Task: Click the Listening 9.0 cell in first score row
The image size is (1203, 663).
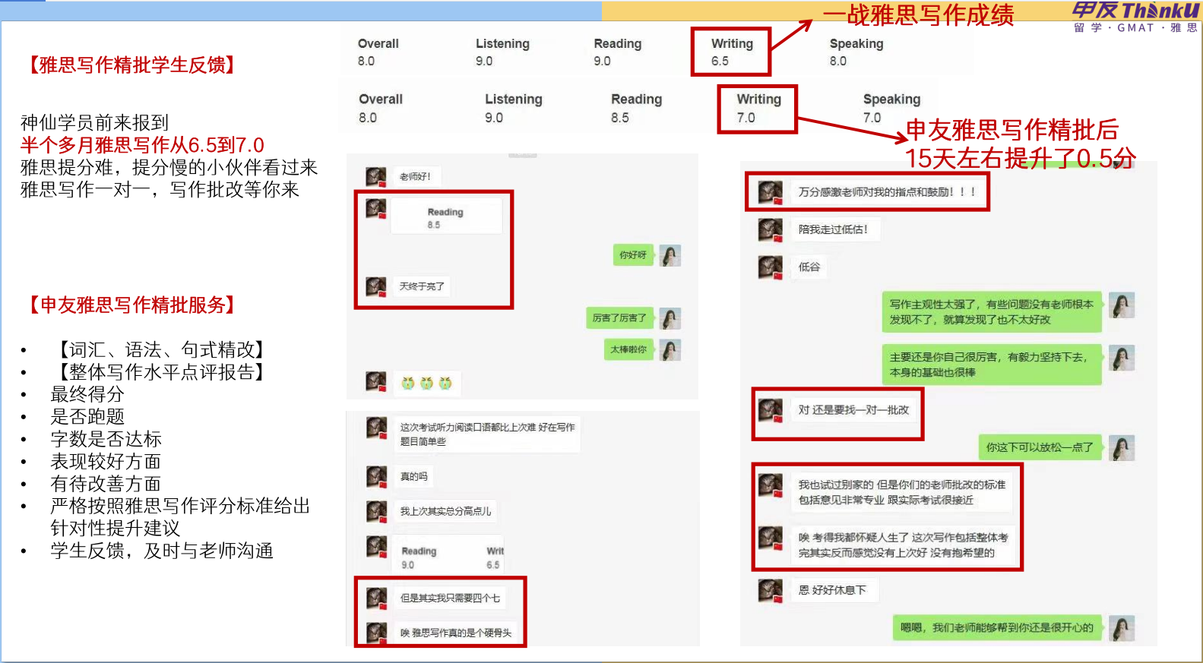Action: coord(502,52)
